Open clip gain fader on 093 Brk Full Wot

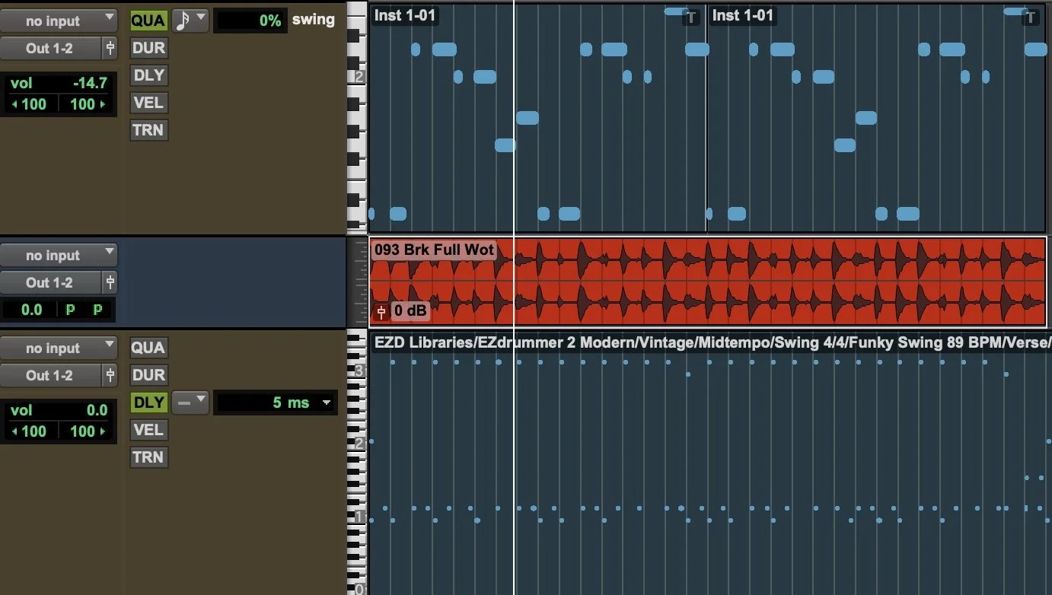pos(379,312)
